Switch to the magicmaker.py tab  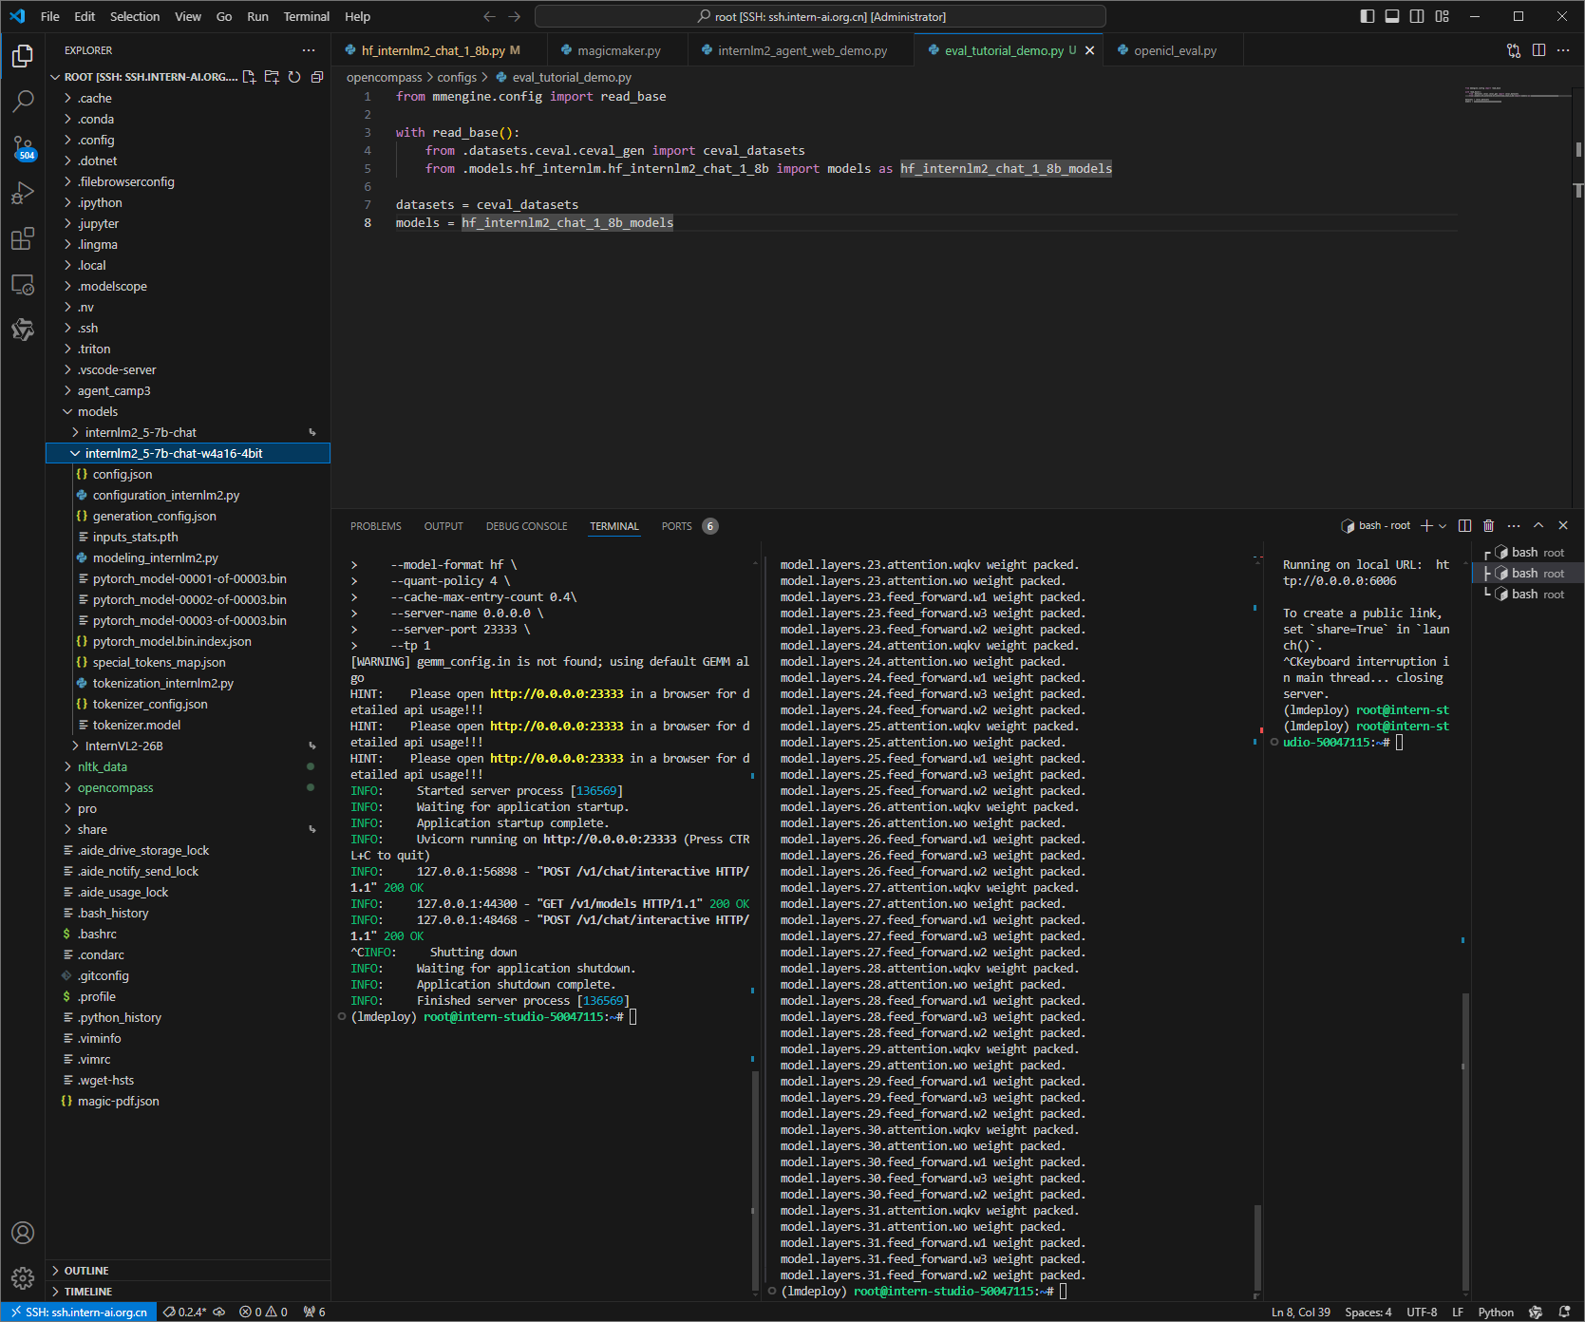pyautogui.click(x=618, y=50)
